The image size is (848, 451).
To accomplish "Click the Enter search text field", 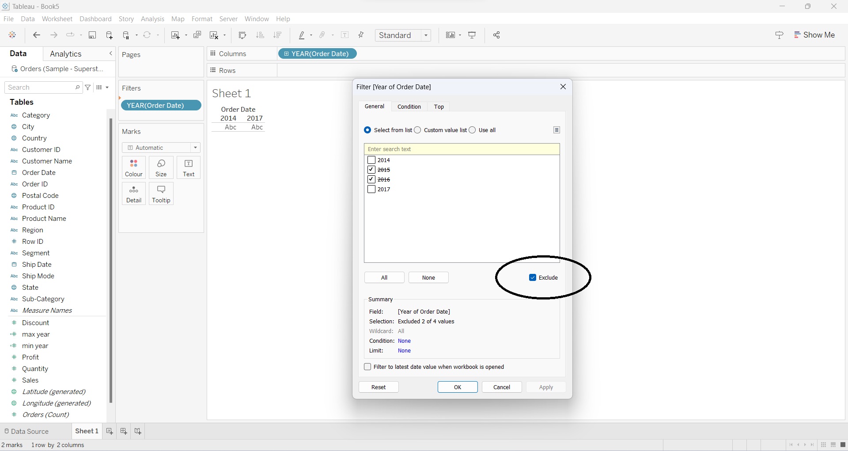I will 462,149.
